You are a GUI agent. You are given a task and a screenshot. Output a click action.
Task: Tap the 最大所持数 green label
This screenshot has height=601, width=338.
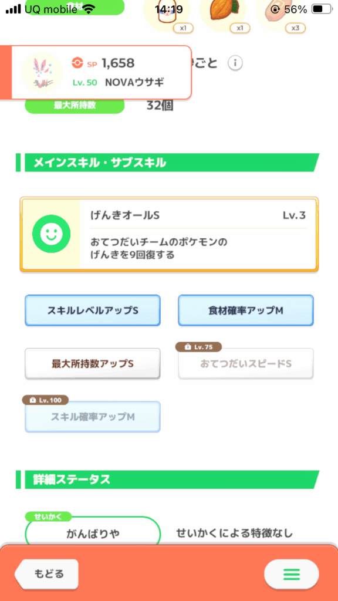tap(75, 106)
